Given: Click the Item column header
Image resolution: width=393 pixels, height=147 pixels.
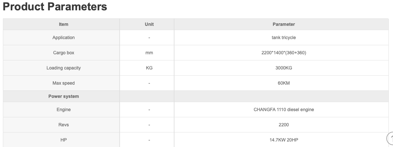Looking at the screenshot, I should coord(64,24).
